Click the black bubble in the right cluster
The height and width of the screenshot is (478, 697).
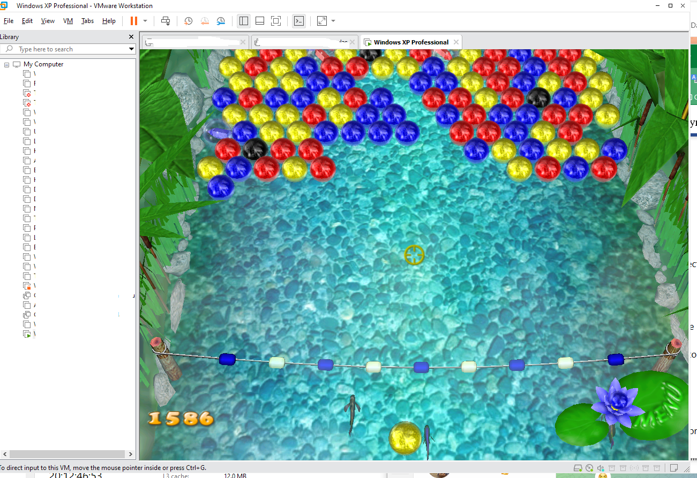(538, 98)
